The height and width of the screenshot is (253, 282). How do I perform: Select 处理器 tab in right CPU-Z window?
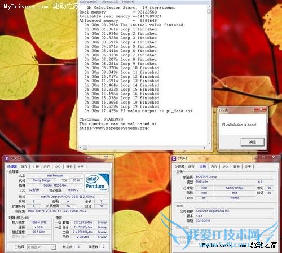179,166
